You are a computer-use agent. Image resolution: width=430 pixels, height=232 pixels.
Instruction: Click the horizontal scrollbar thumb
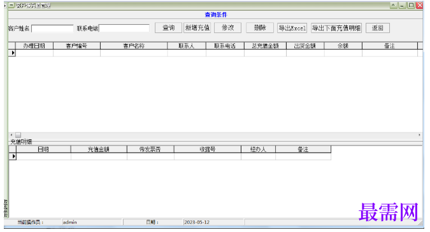click(x=18, y=135)
